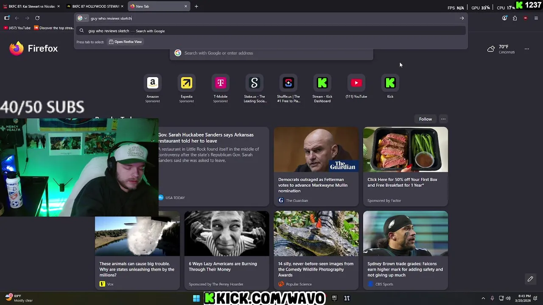Open the (457) YouTube bookmark
Viewport: 543px width, 305px height.
point(17,28)
